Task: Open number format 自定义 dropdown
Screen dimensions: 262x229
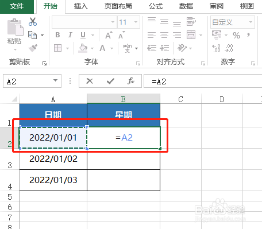Action: point(251,22)
